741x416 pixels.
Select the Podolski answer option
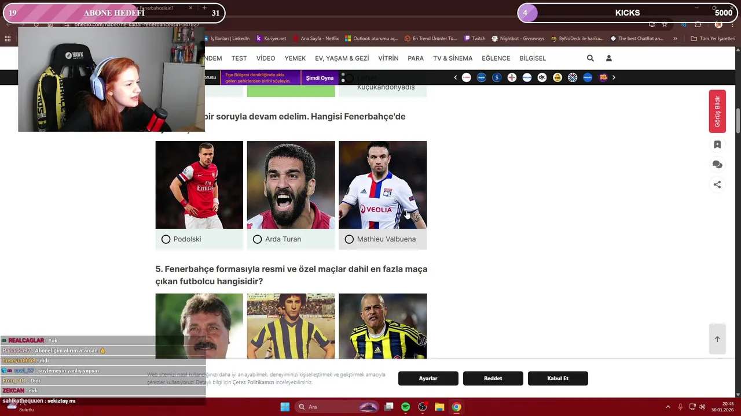pos(199,239)
